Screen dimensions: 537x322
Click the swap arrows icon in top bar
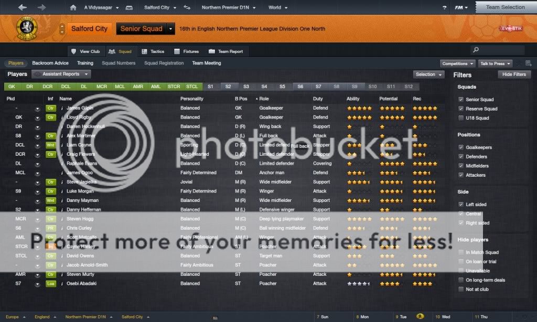click(x=187, y=7)
